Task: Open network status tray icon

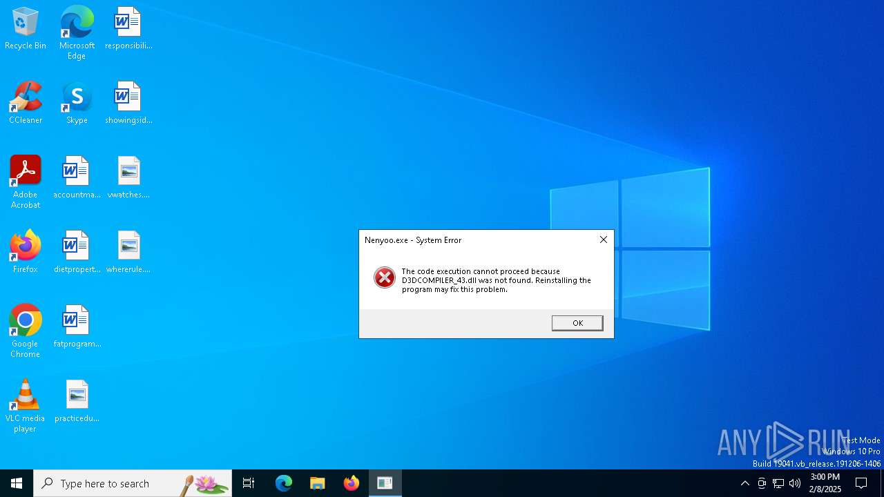Action: coord(778,483)
